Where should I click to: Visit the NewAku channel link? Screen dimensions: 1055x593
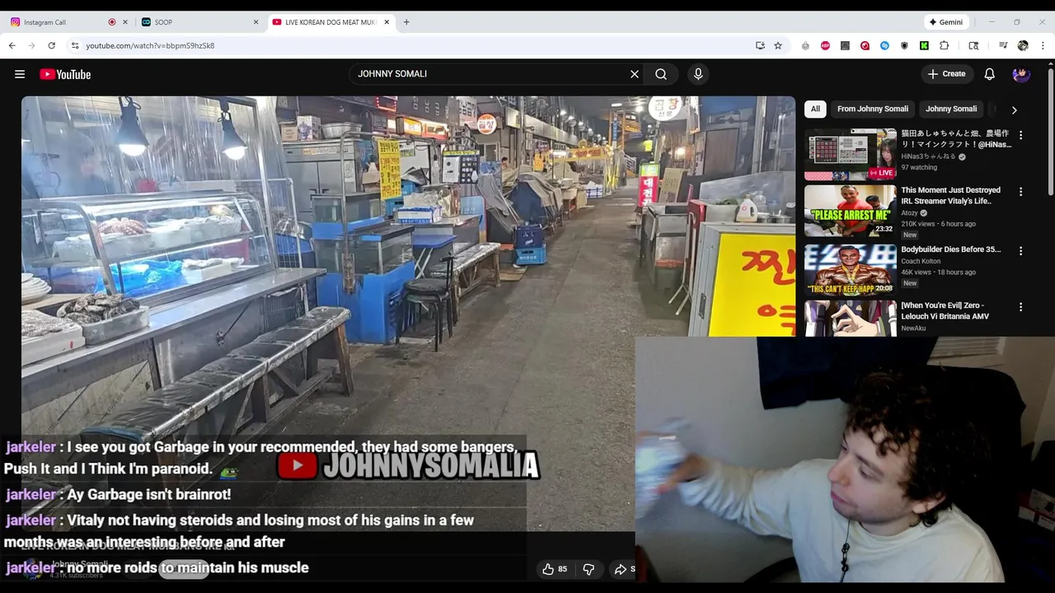[913, 328]
